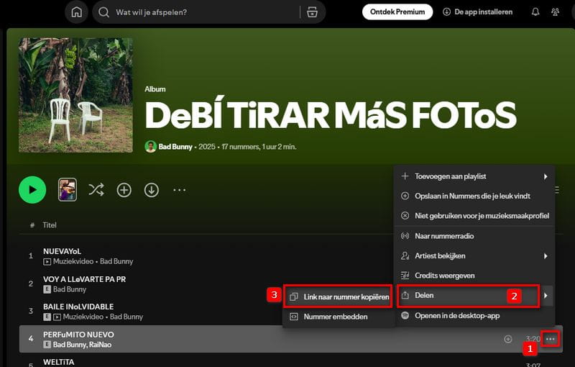
Task: Download the album with arrow icon
Action: pos(152,190)
